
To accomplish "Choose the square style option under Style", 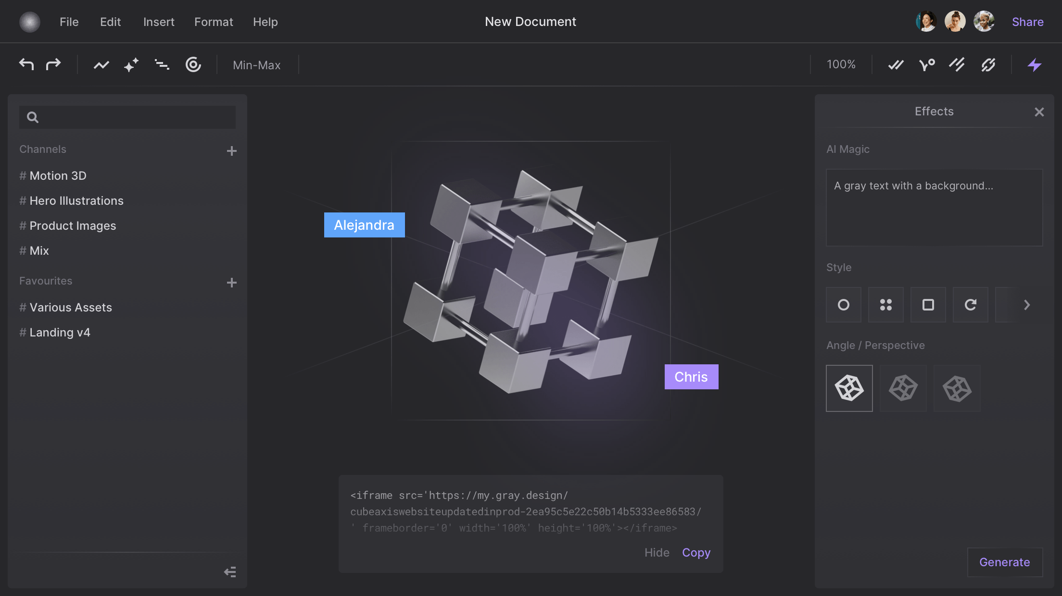I will tap(928, 304).
